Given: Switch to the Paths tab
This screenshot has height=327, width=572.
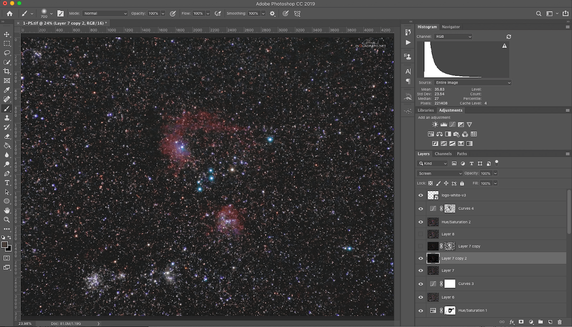Looking at the screenshot, I should [462, 154].
